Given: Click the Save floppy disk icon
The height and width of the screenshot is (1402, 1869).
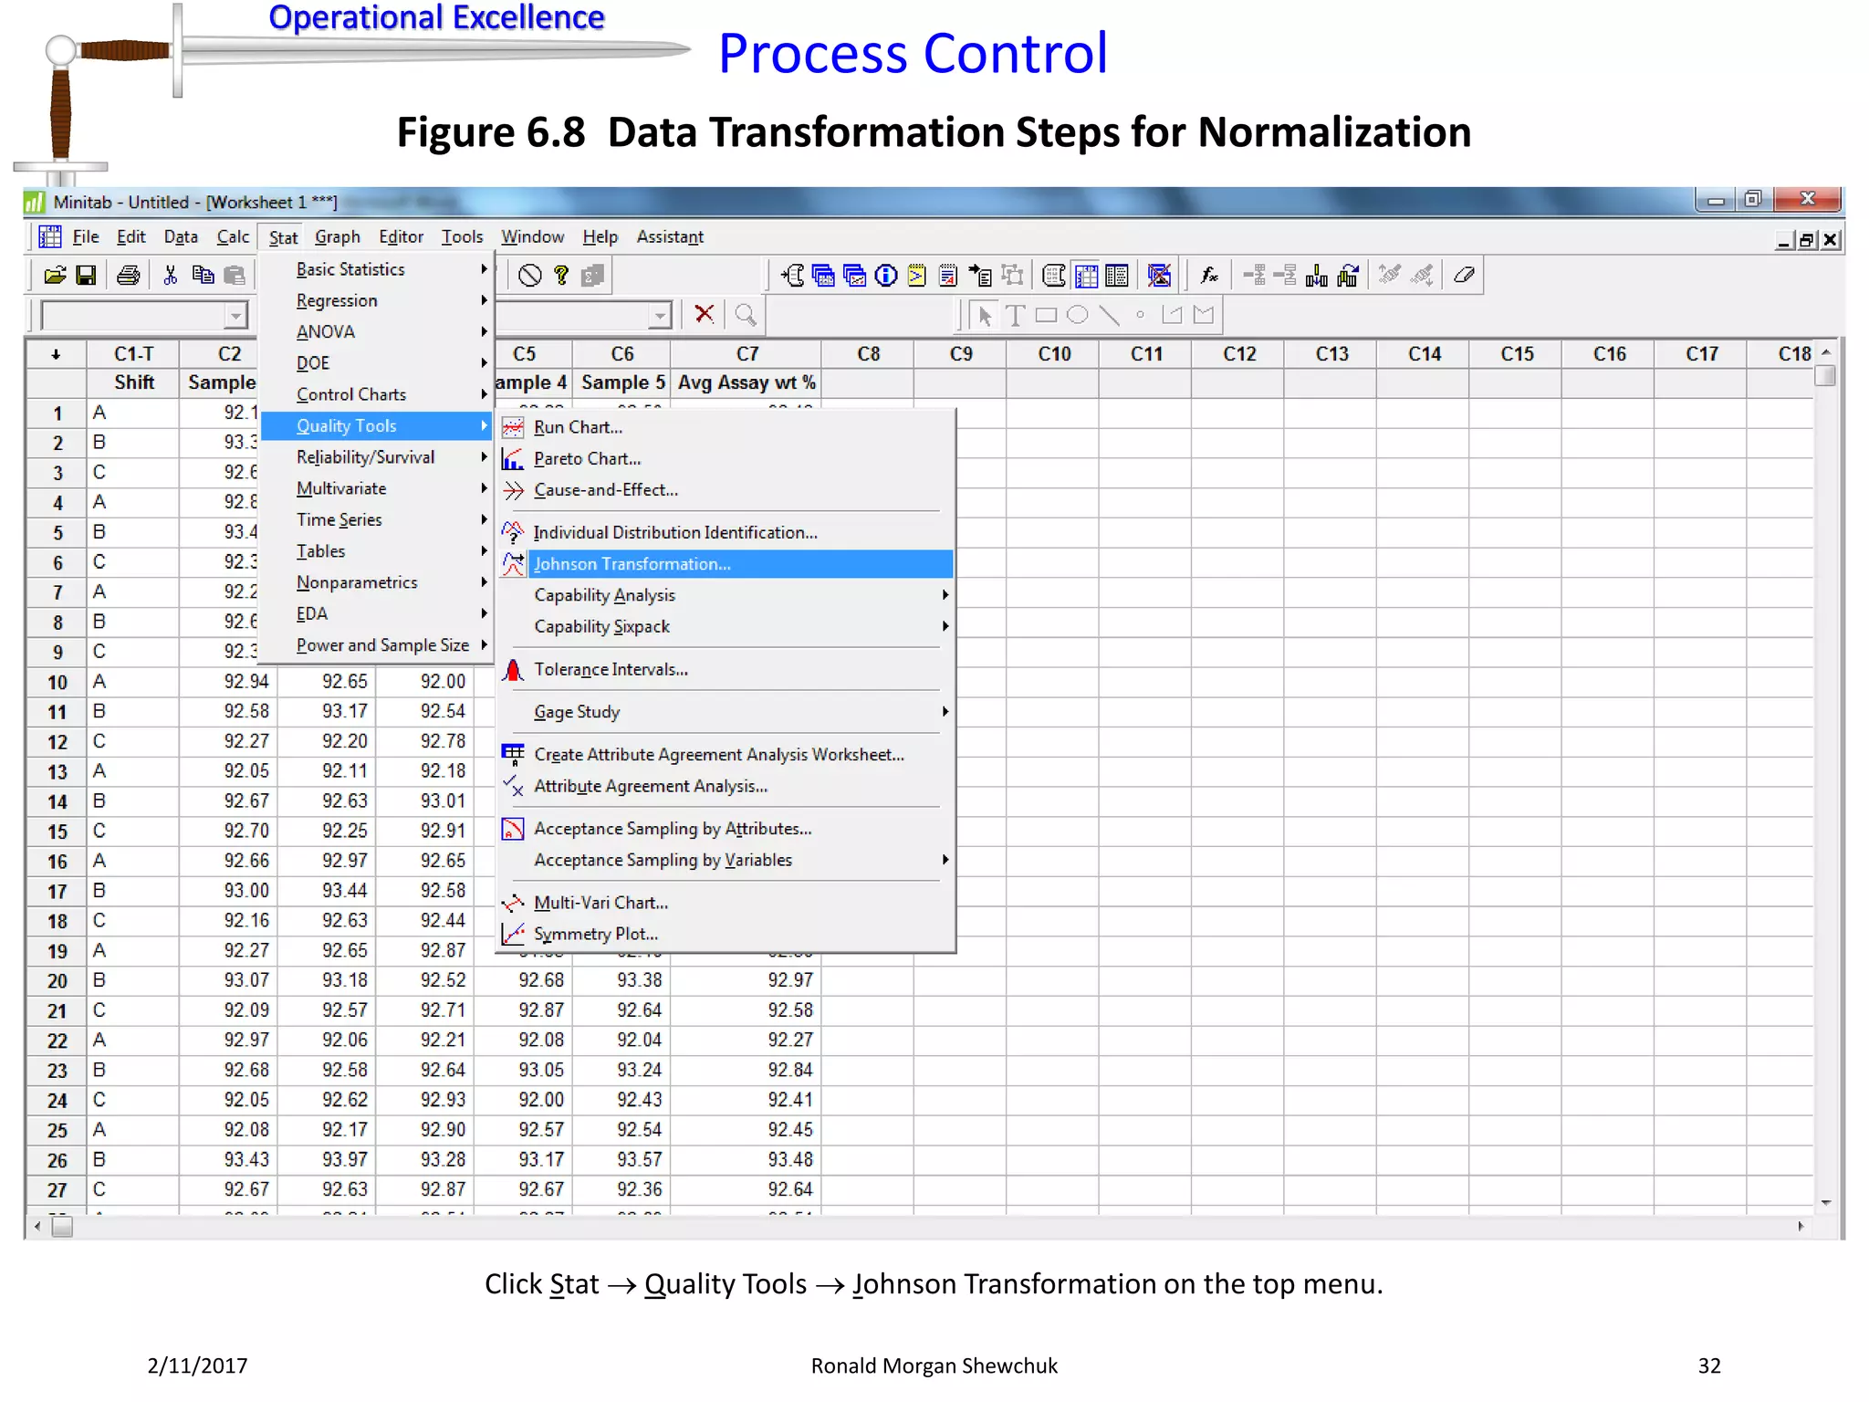Looking at the screenshot, I should [x=86, y=276].
